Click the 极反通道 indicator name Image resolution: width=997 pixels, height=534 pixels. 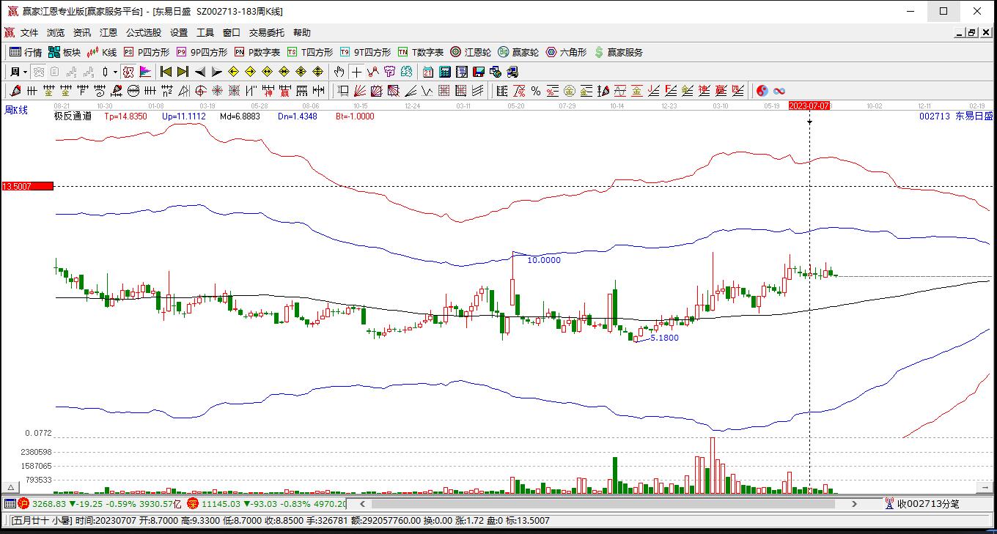coord(73,116)
